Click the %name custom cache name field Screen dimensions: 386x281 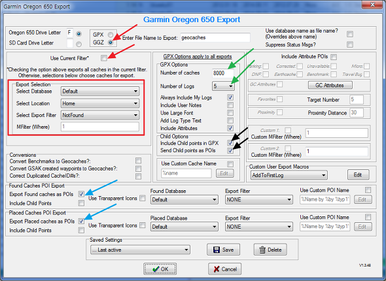186,173
